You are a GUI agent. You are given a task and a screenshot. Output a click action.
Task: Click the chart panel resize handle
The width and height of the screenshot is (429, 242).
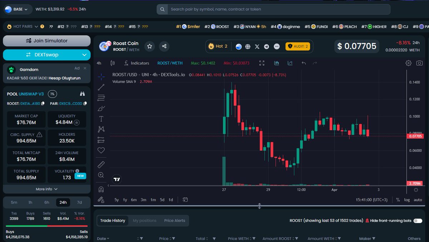pos(260,206)
